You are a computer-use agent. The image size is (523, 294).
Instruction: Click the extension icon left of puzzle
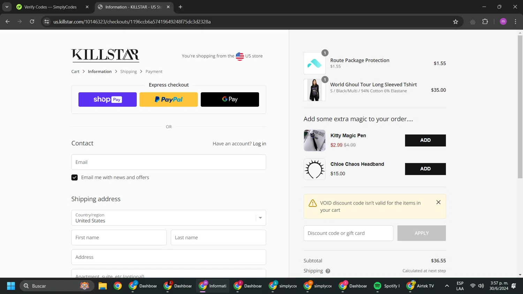pos(473,22)
